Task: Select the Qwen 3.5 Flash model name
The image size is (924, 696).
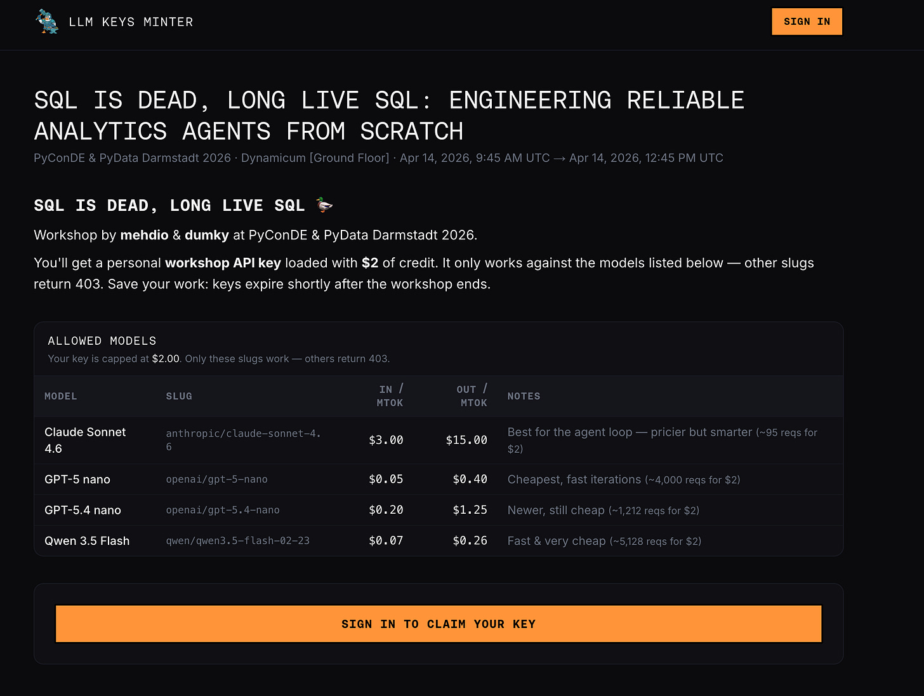Action: (87, 541)
